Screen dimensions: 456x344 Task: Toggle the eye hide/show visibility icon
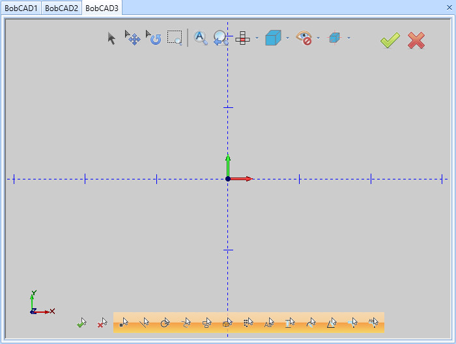click(304, 38)
